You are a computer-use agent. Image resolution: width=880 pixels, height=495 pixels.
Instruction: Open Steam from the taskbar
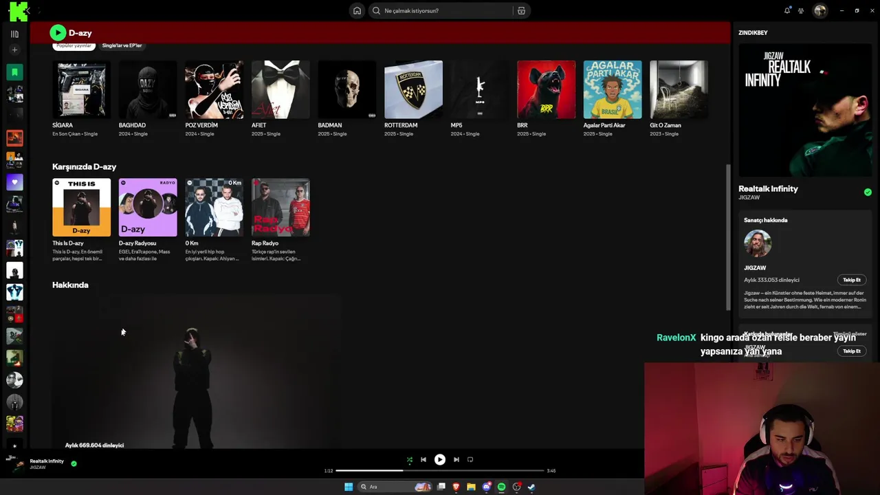click(x=531, y=487)
